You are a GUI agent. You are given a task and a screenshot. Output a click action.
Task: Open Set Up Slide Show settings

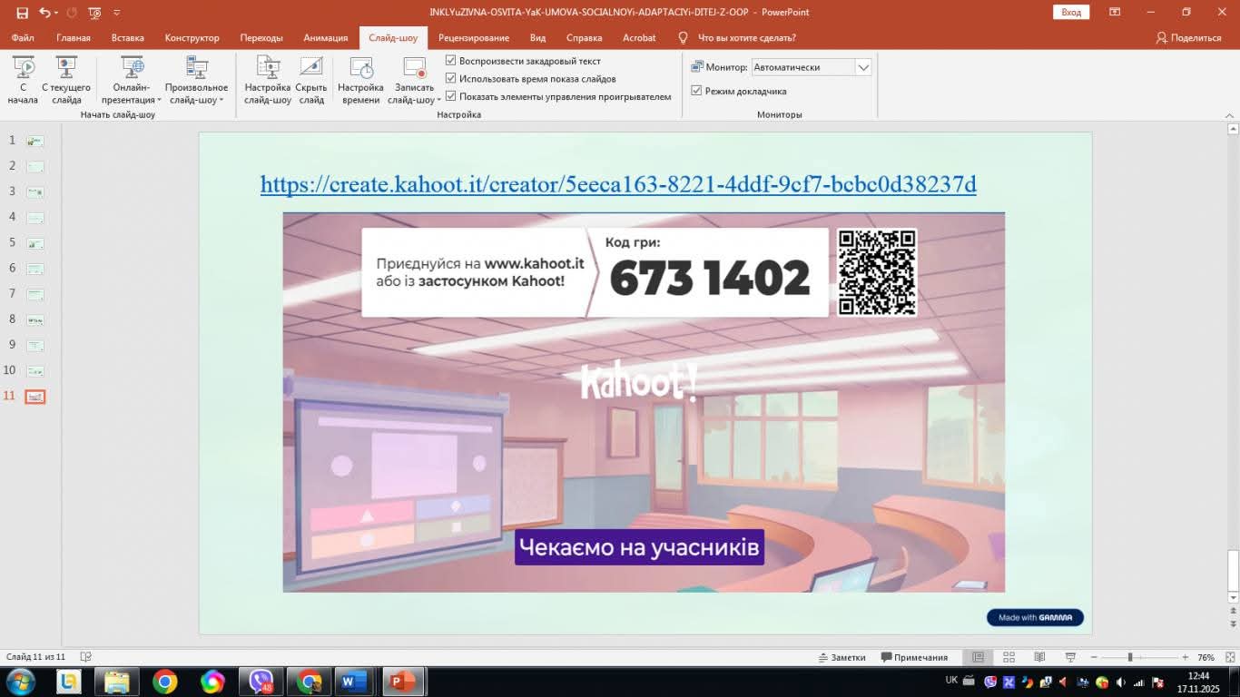268,80
